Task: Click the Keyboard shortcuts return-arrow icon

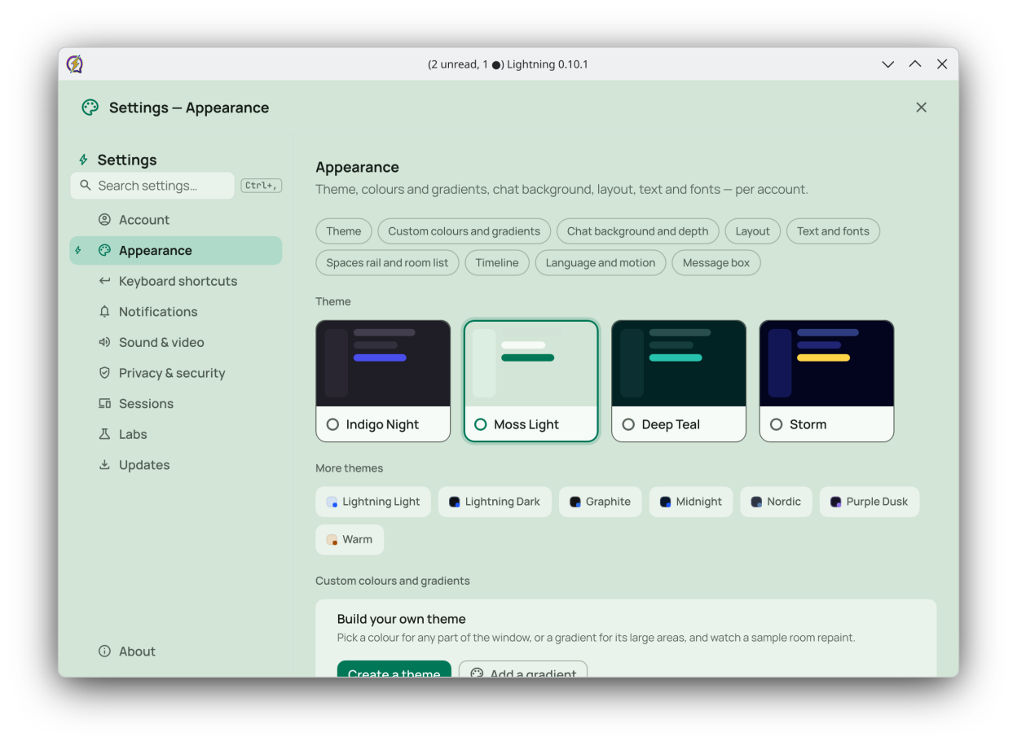Action: [x=104, y=281]
